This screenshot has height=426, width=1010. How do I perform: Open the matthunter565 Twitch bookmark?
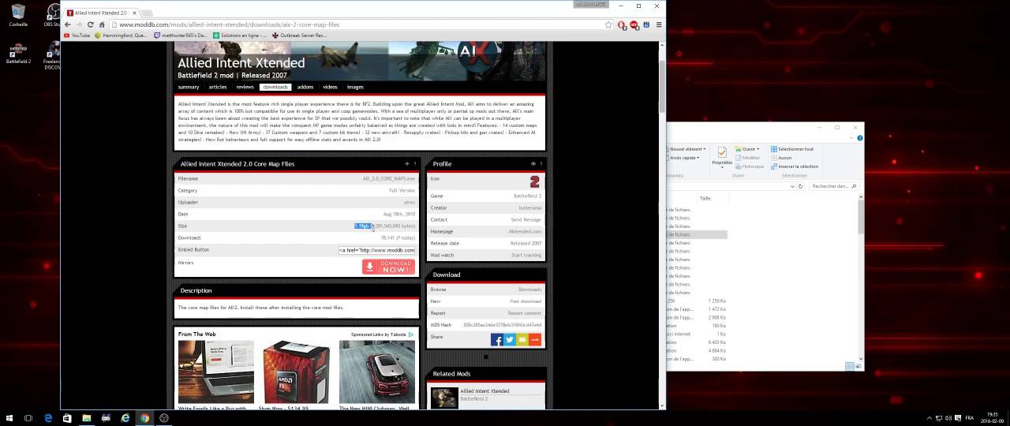point(181,35)
